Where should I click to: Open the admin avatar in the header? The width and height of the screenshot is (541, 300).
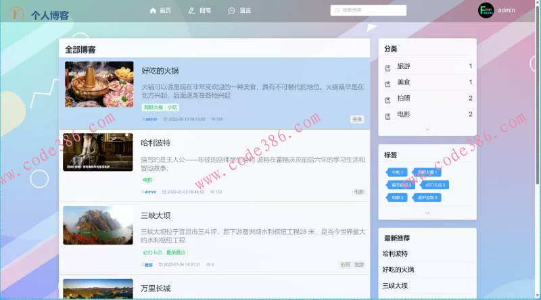pyautogui.click(x=486, y=10)
